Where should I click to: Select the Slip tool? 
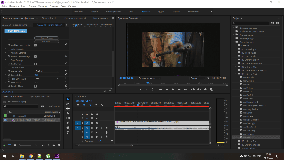(x=68, y=118)
